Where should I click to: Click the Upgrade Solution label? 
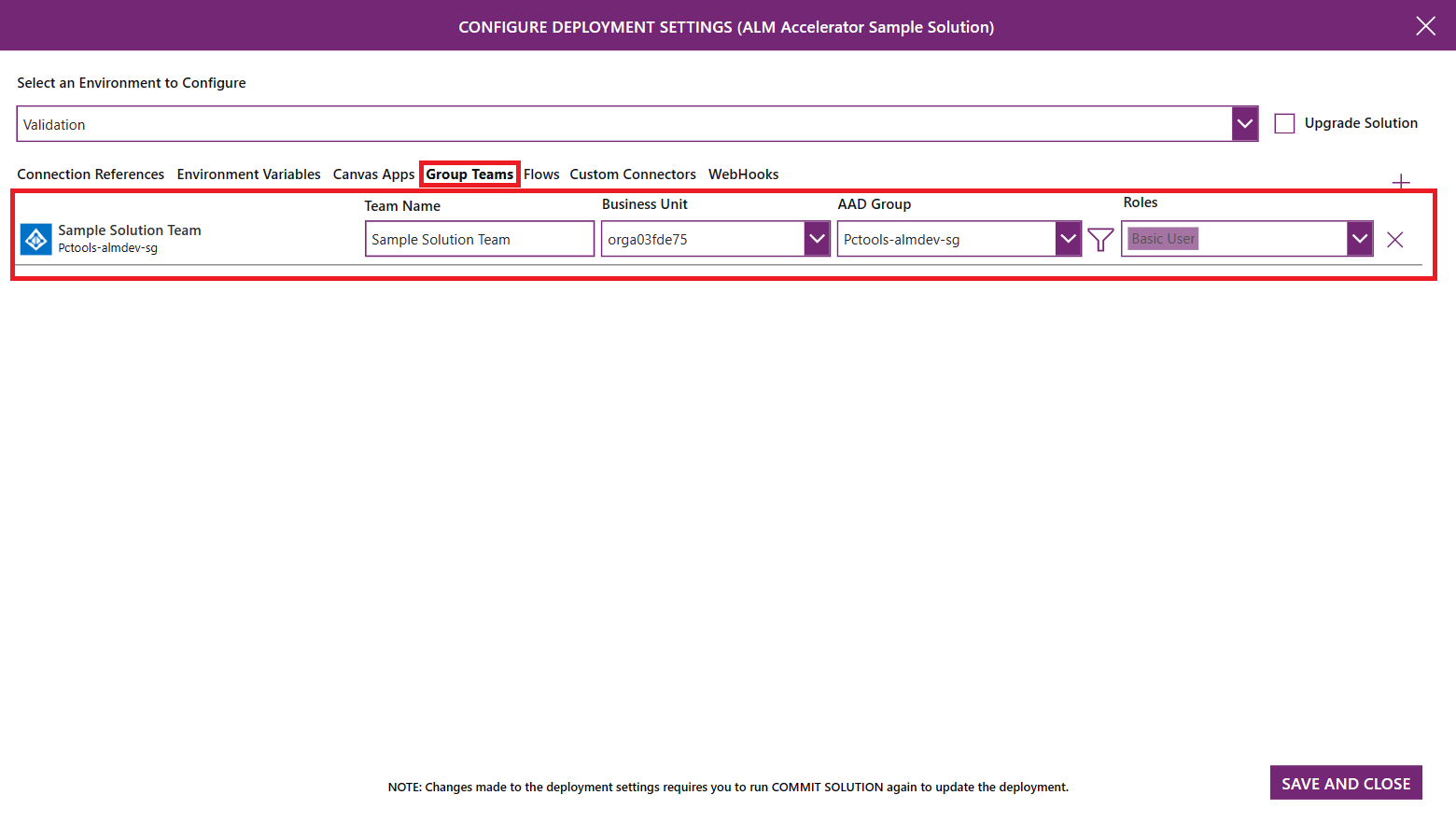coord(1361,123)
